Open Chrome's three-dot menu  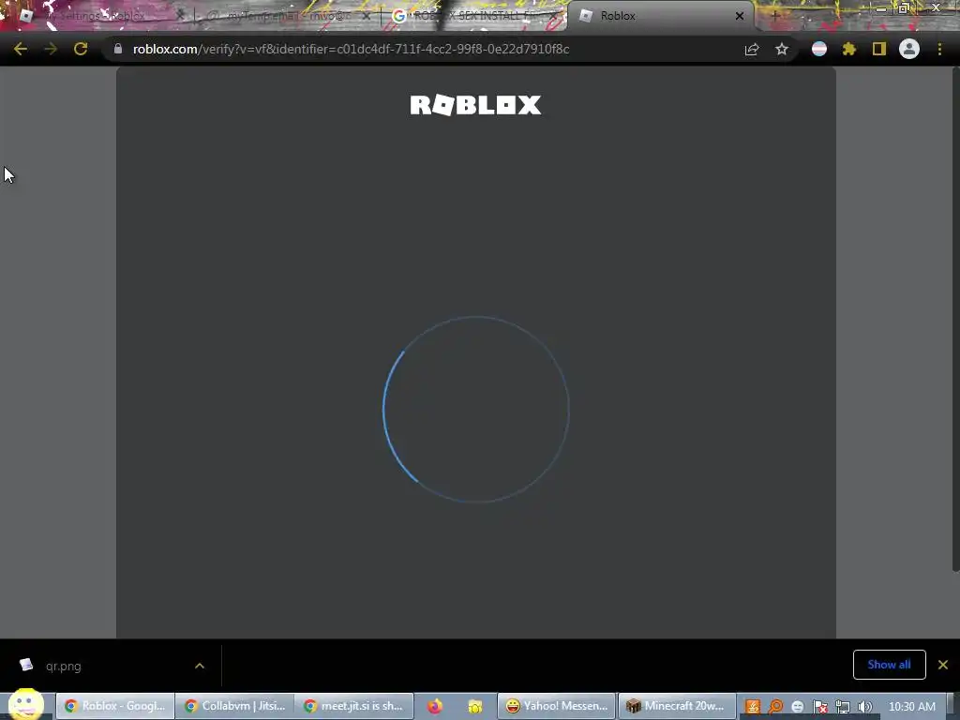click(939, 49)
